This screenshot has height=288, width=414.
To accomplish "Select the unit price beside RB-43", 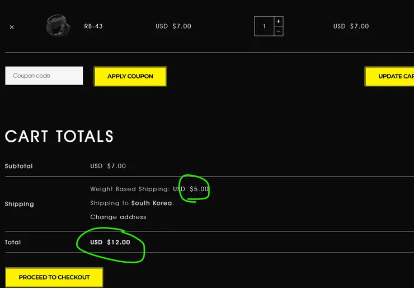I will tap(173, 26).
